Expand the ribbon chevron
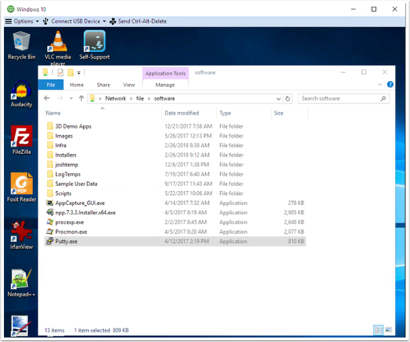Screen dimensions: 410x342 tap(380, 85)
